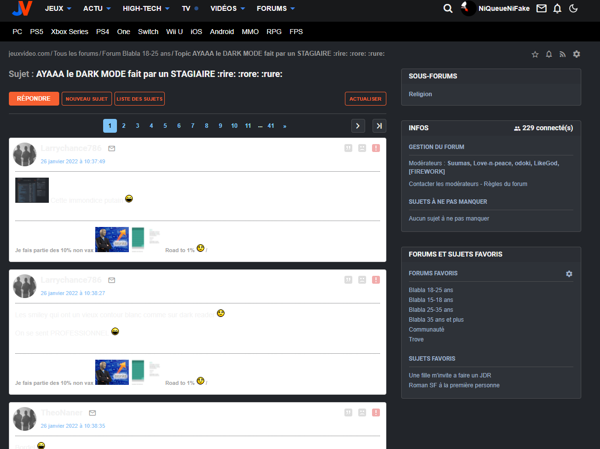
Task: Open the jeuxvideo.com JV logo home
Action: pyautogui.click(x=22, y=8)
